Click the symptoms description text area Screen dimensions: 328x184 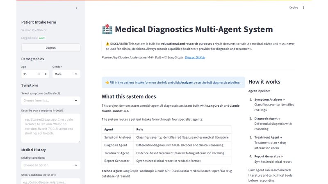[50, 128]
